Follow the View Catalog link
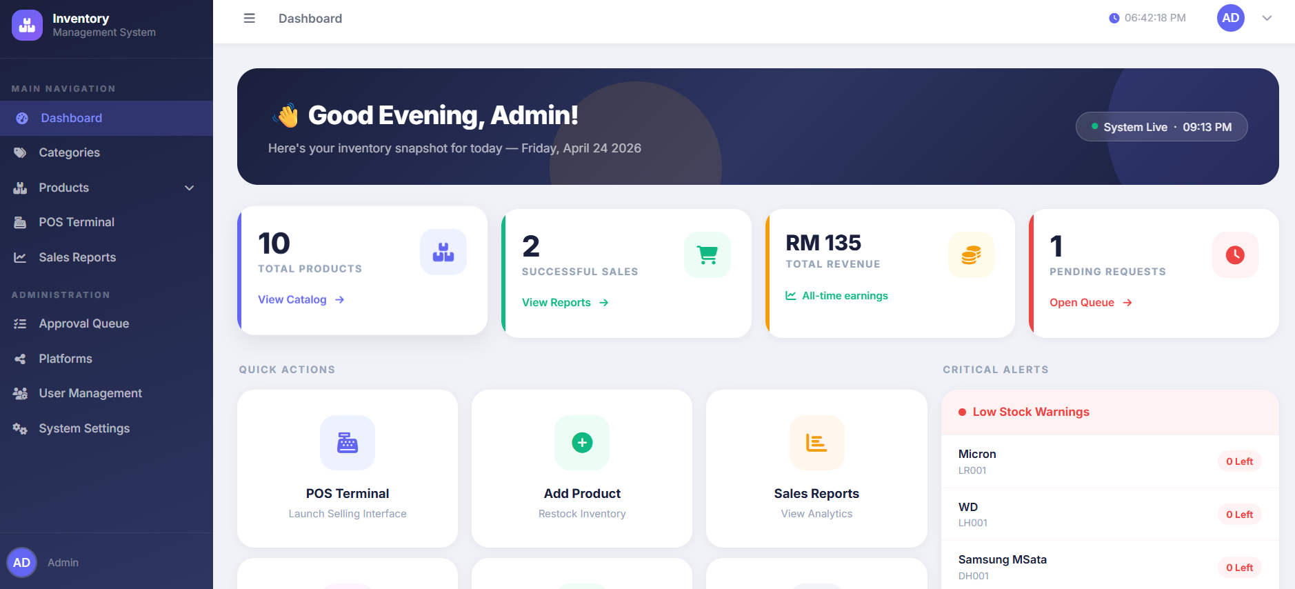Viewport: 1295px width, 589px height. click(301, 299)
